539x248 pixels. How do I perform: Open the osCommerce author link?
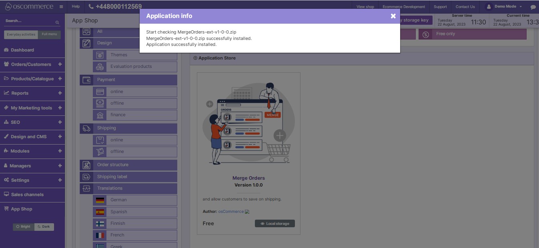point(230,211)
